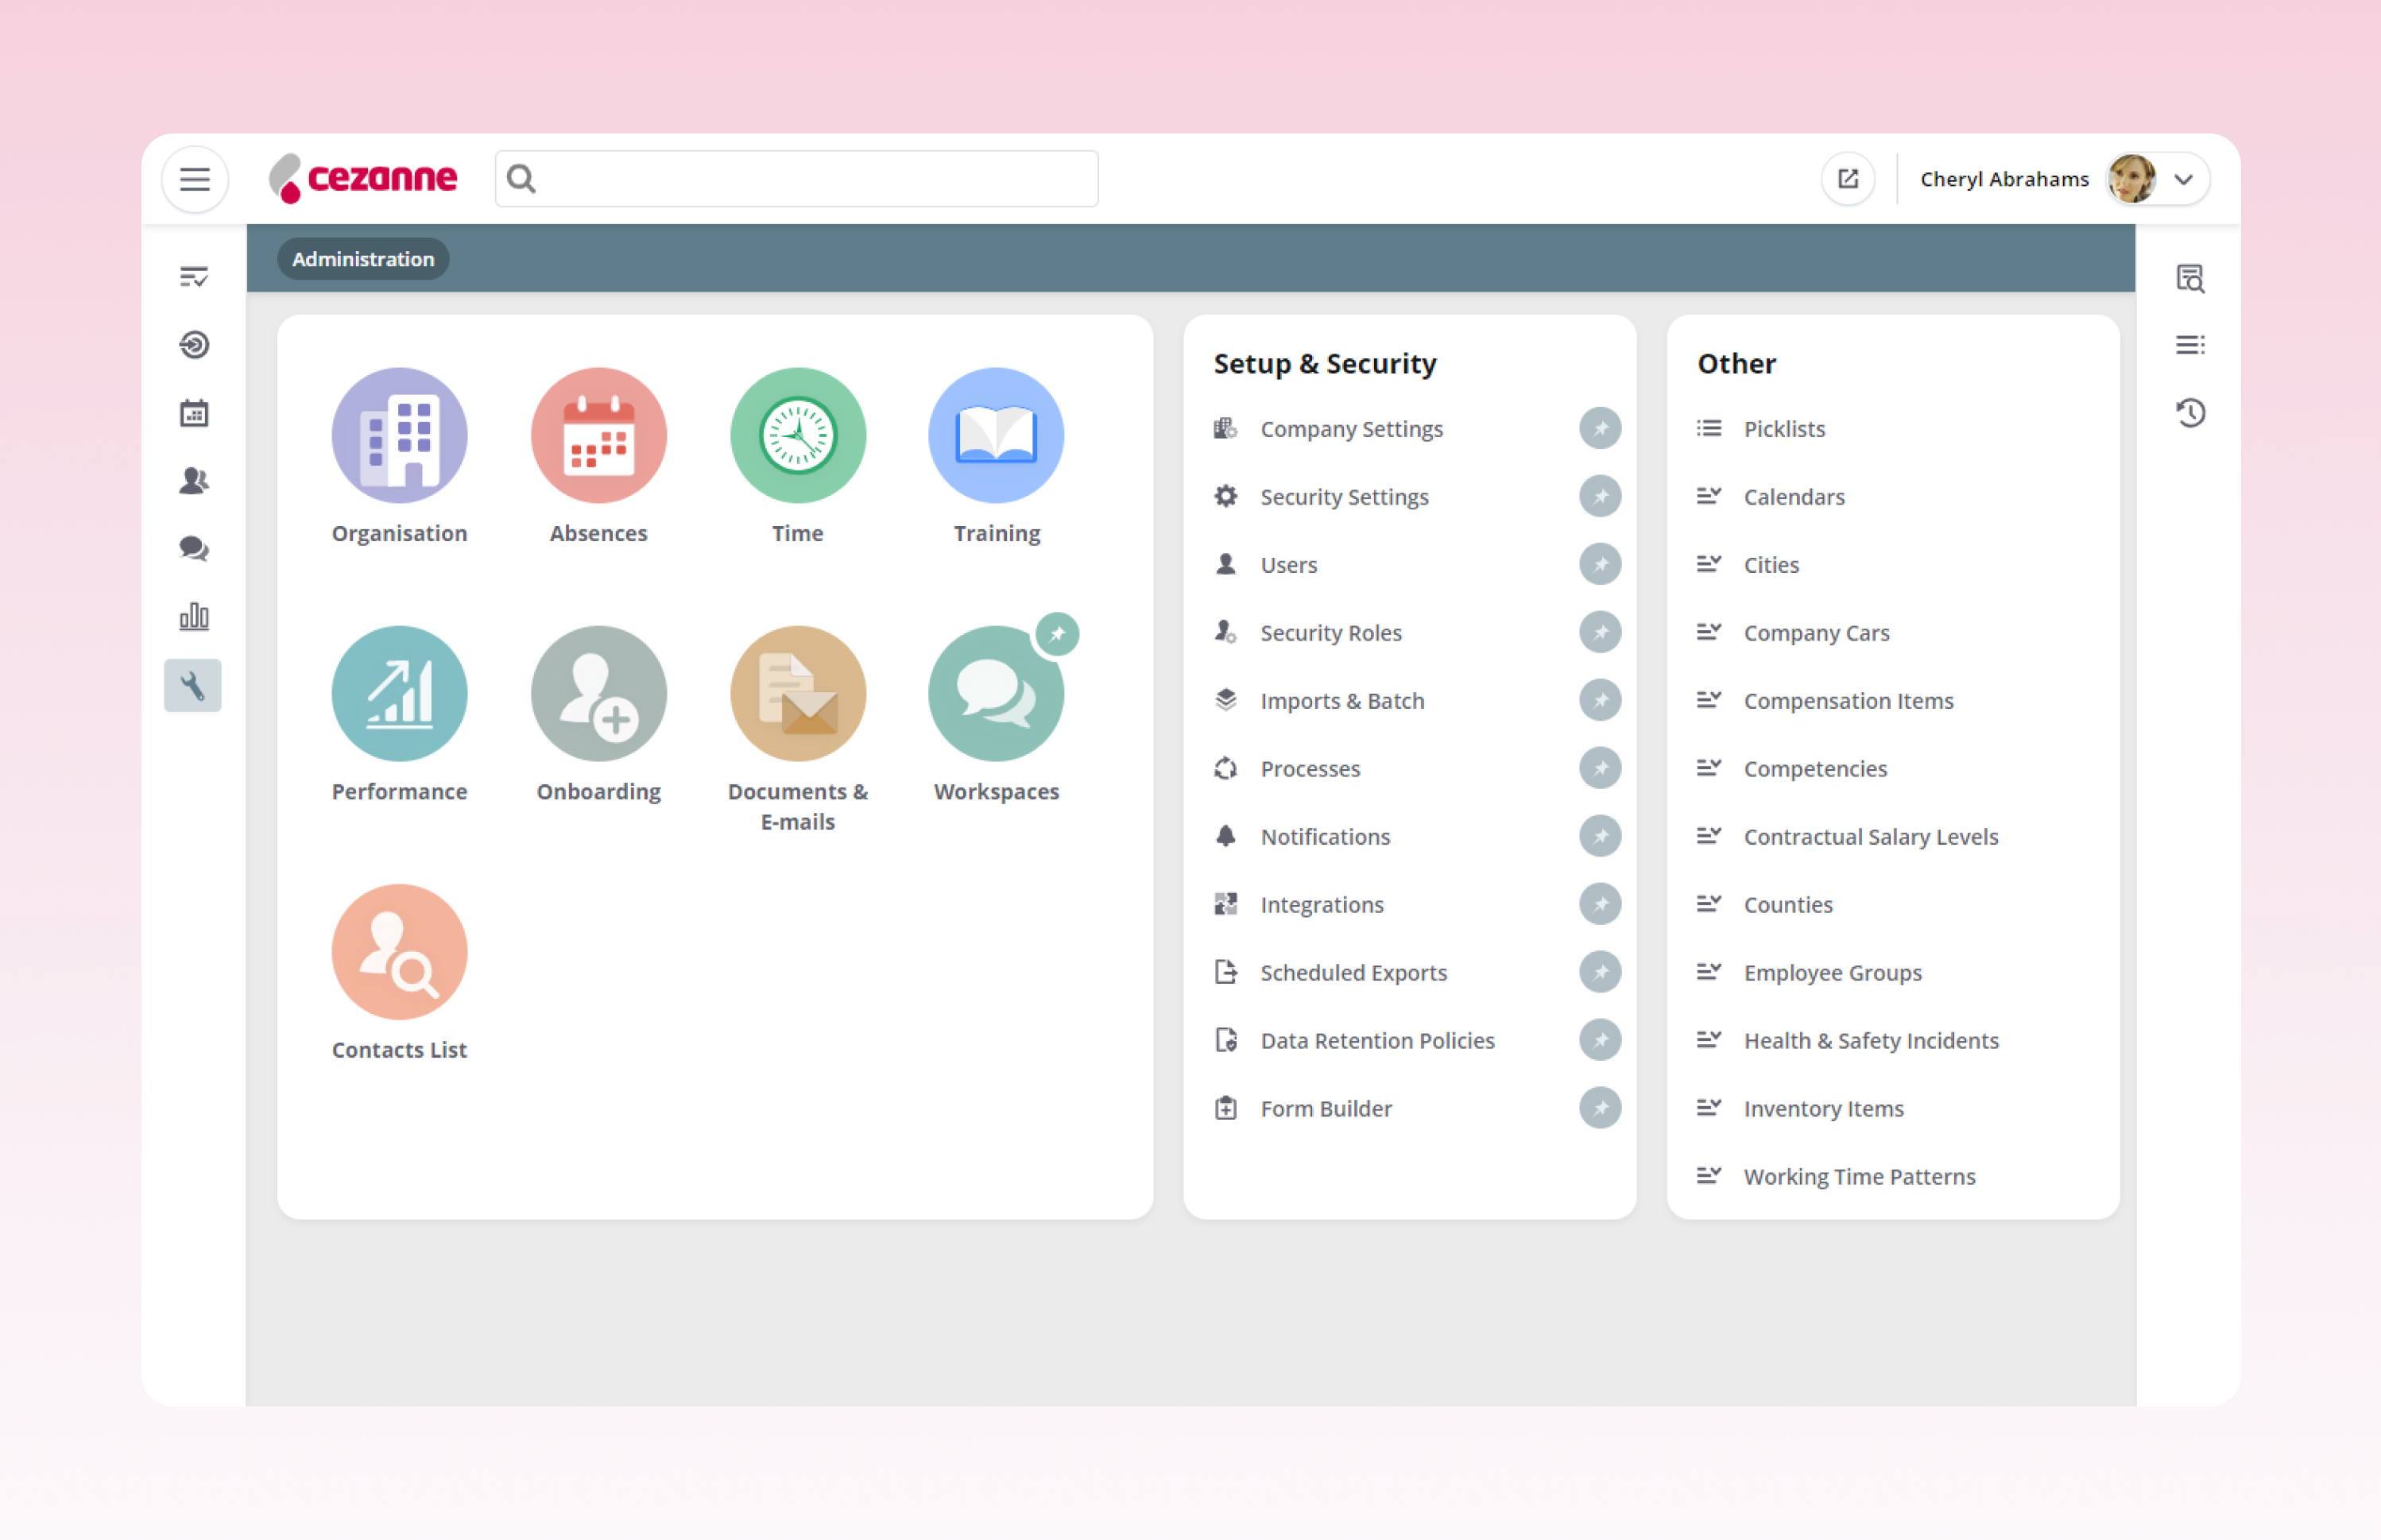2381x1540 pixels.
Task: Unpin the Workspaces tile pin badge
Action: 1056,633
